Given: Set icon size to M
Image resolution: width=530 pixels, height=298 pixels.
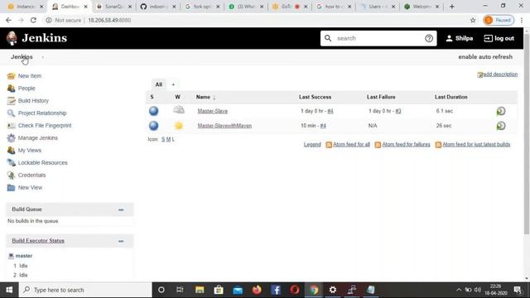Looking at the screenshot, I should pos(168,139).
